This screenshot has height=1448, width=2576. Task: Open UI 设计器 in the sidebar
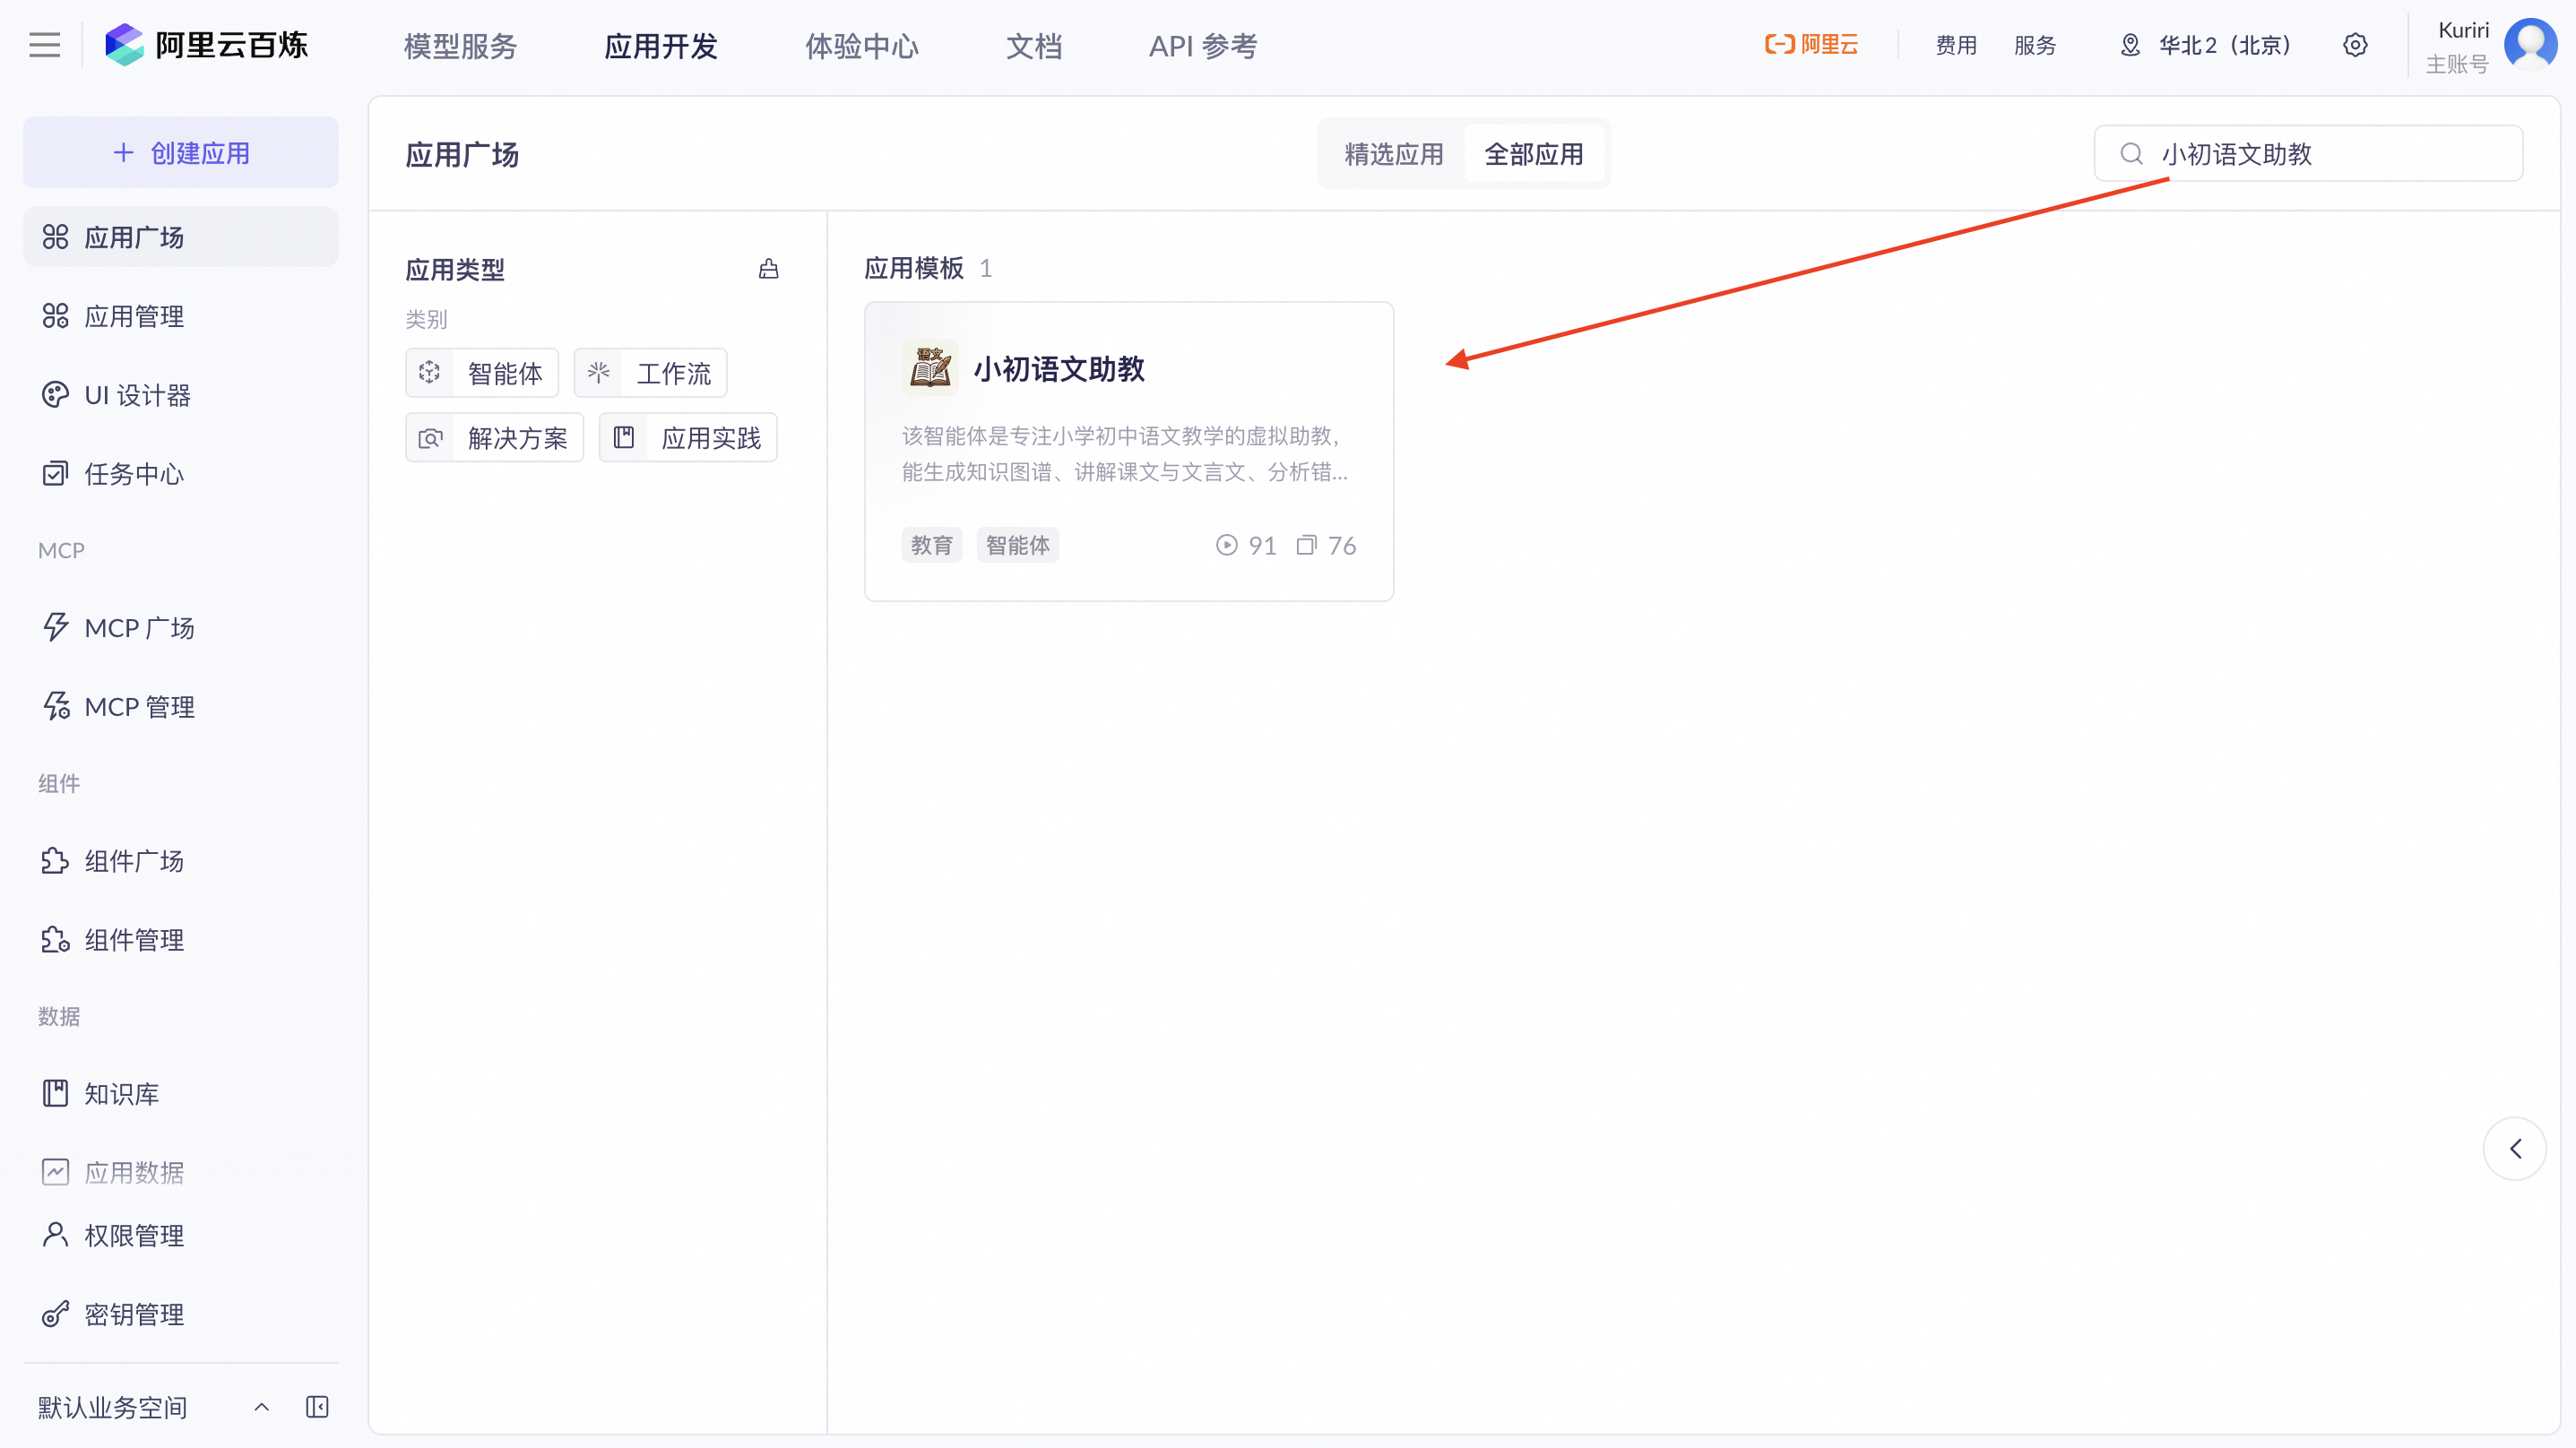coord(137,395)
